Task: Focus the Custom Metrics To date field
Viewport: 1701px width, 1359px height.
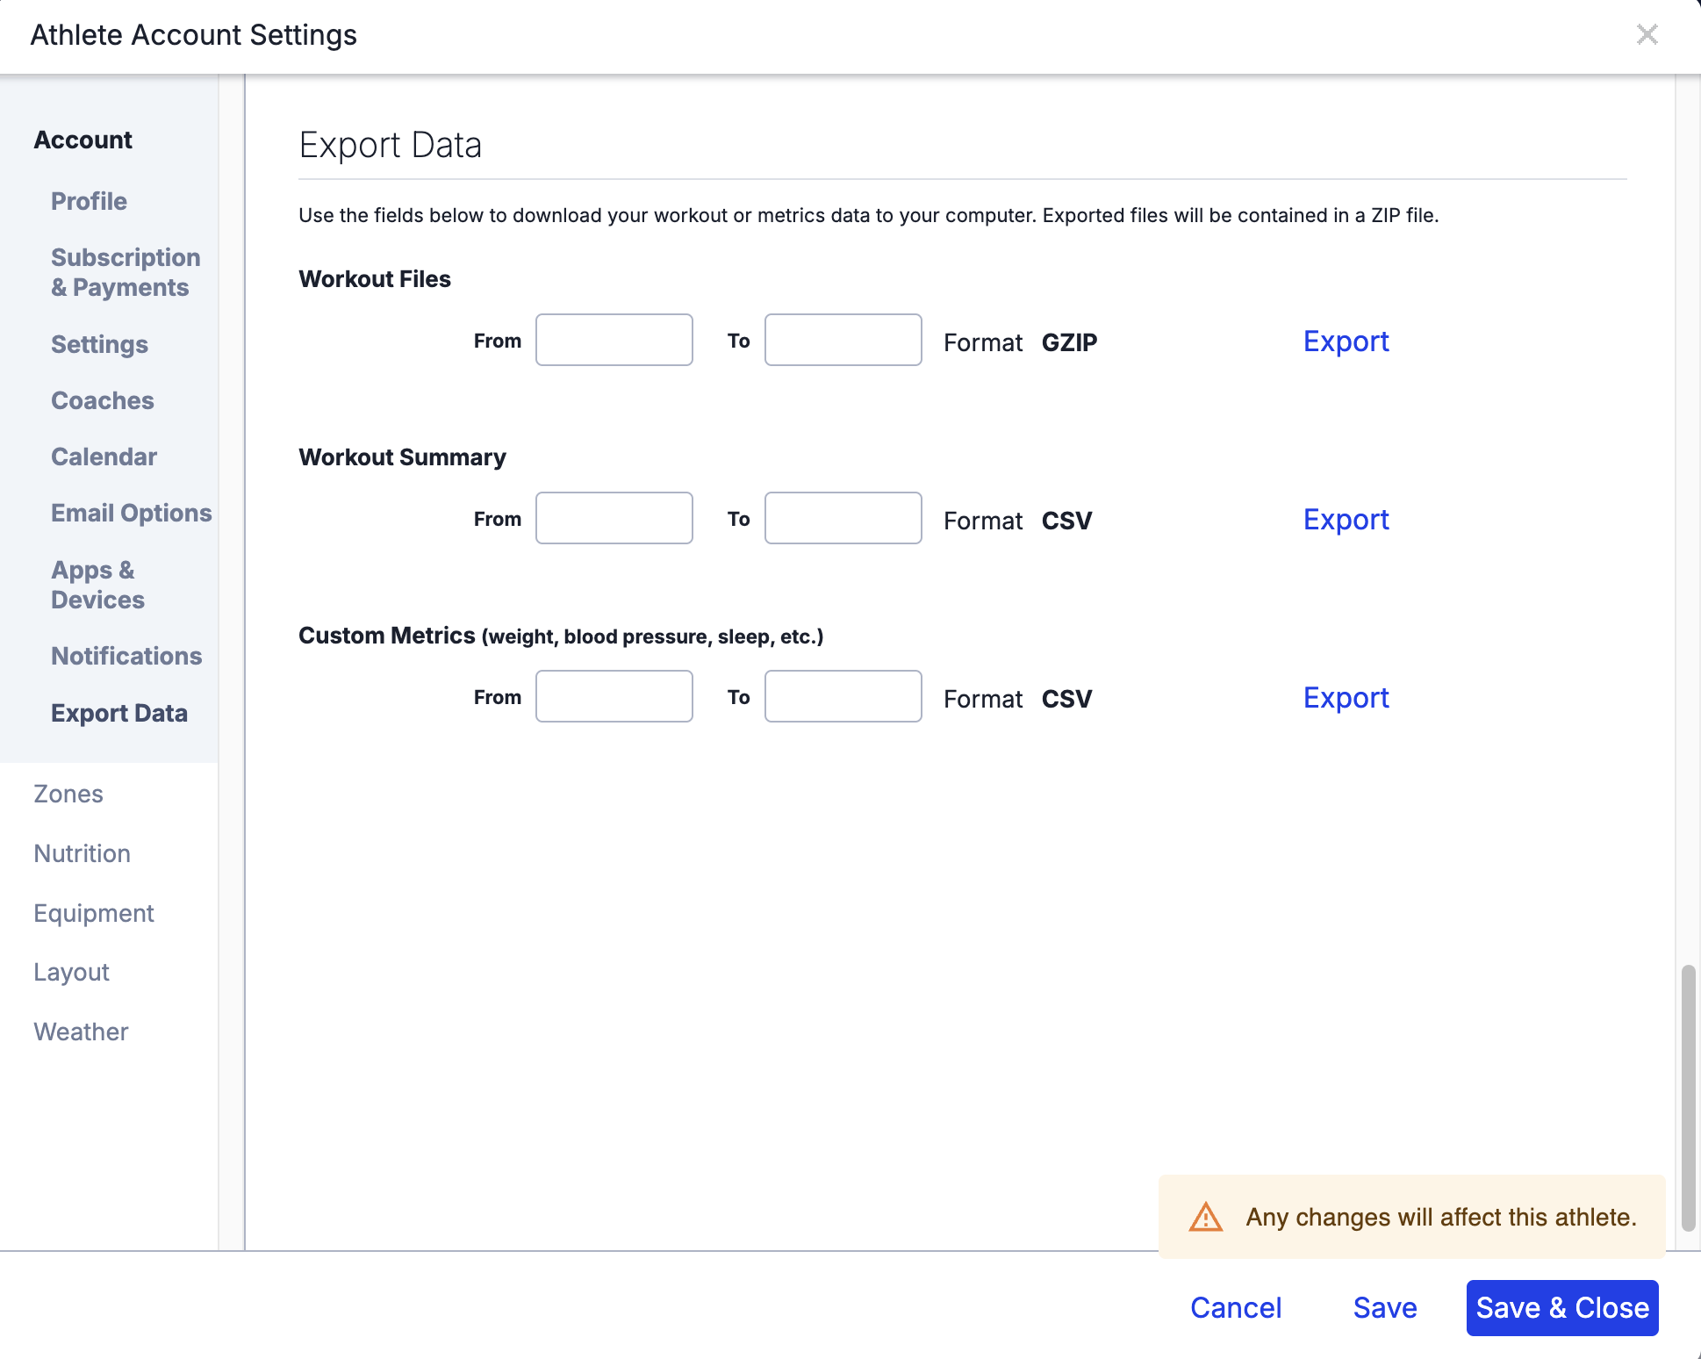Action: [843, 697]
